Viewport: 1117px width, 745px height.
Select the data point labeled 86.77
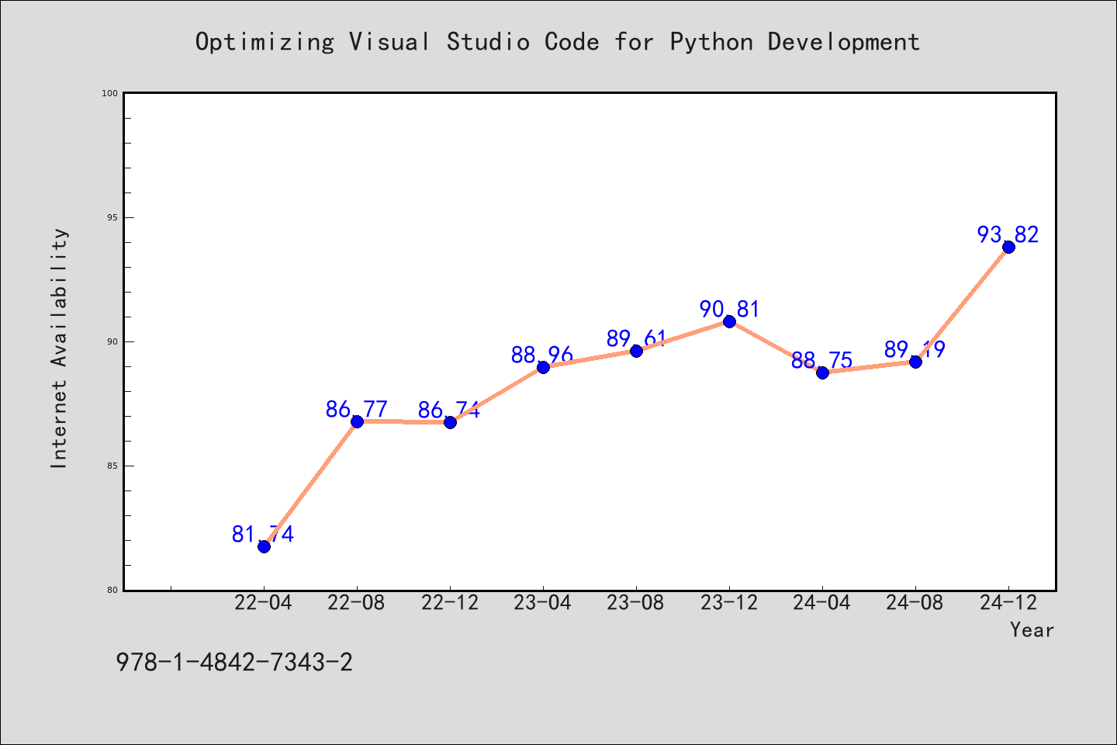[x=357, y=421]
